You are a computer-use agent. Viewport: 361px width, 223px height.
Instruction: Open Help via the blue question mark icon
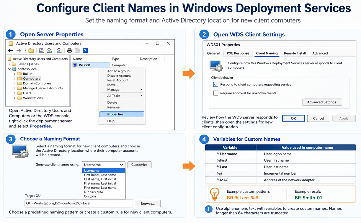pos(85,50)
